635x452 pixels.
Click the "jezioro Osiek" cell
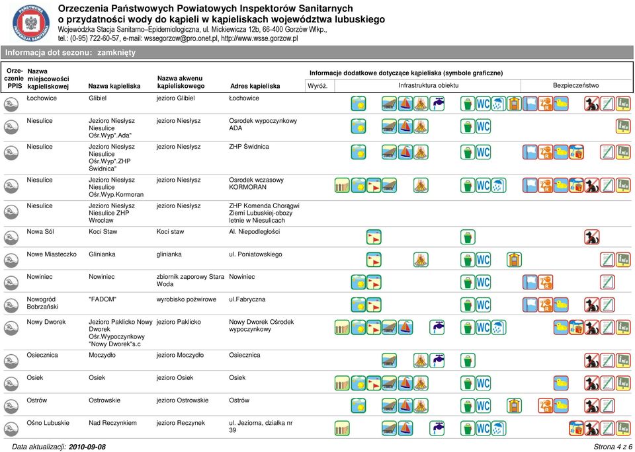175,379
